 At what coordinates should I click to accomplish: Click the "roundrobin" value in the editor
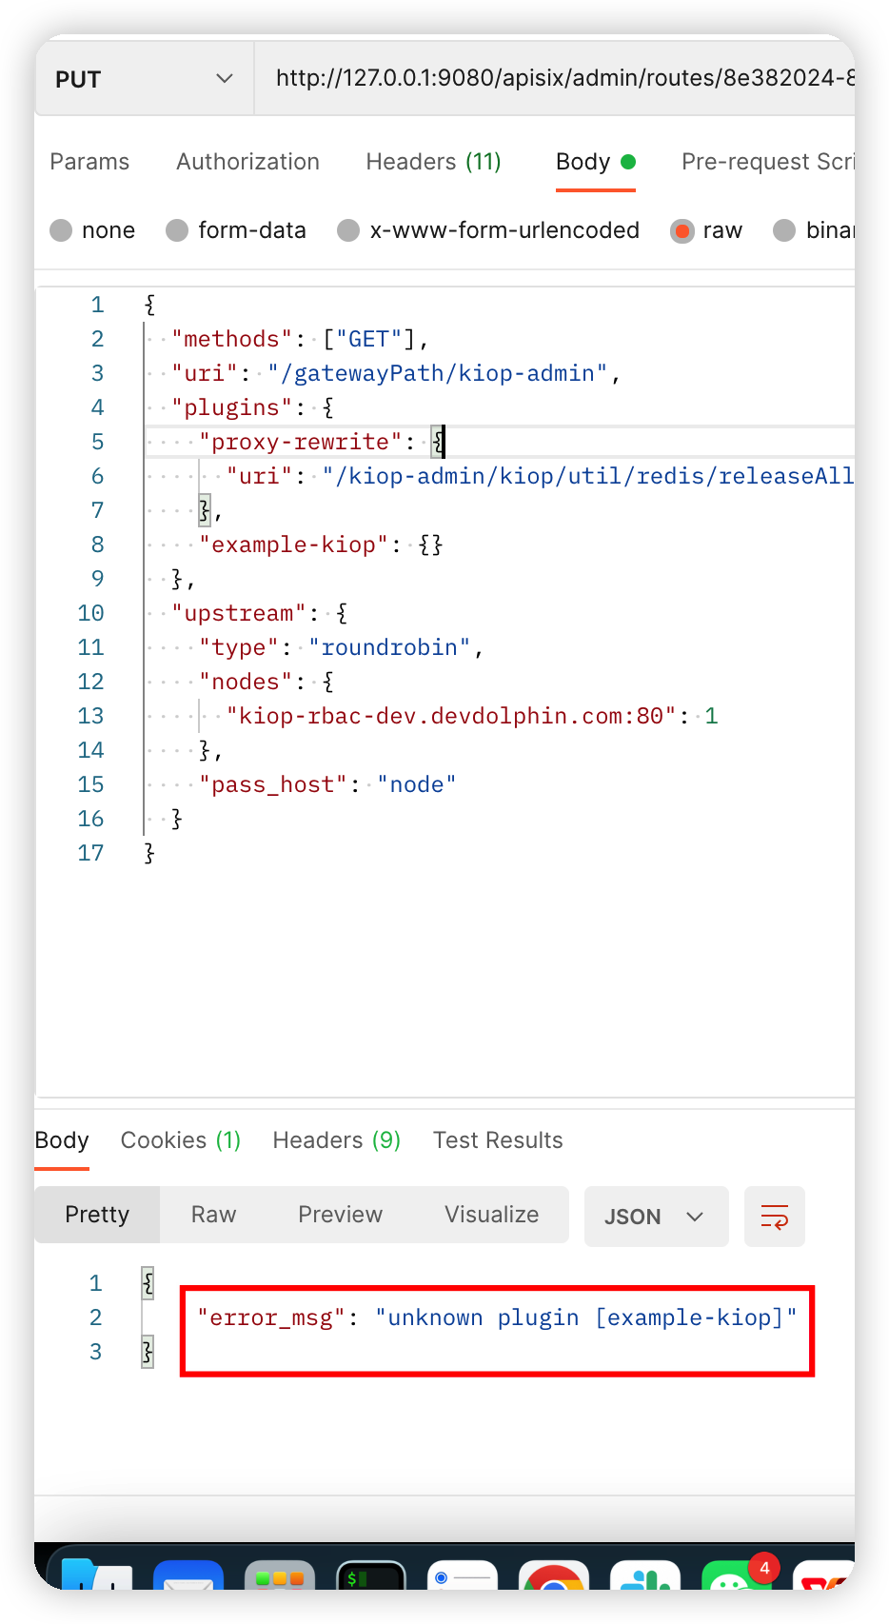[x=389, y=647]
